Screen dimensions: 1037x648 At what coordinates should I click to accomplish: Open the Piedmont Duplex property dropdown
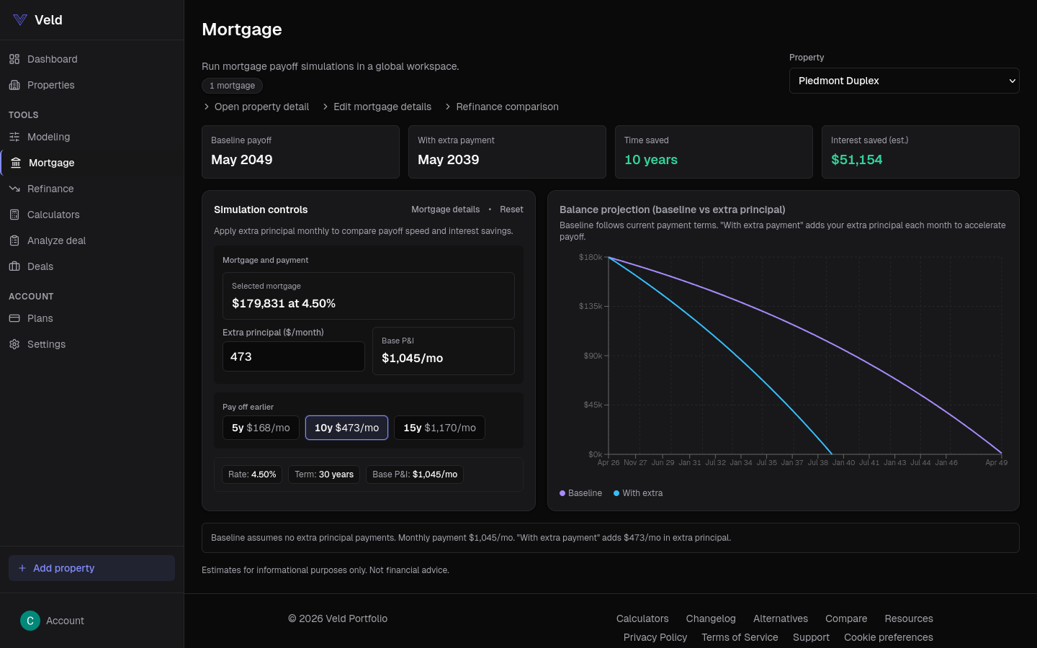pyautogui.click(x=904, y=81)
